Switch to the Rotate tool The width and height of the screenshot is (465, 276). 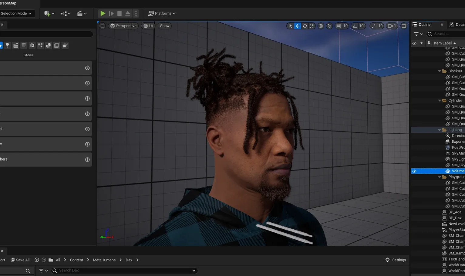(x=305, y=26)
